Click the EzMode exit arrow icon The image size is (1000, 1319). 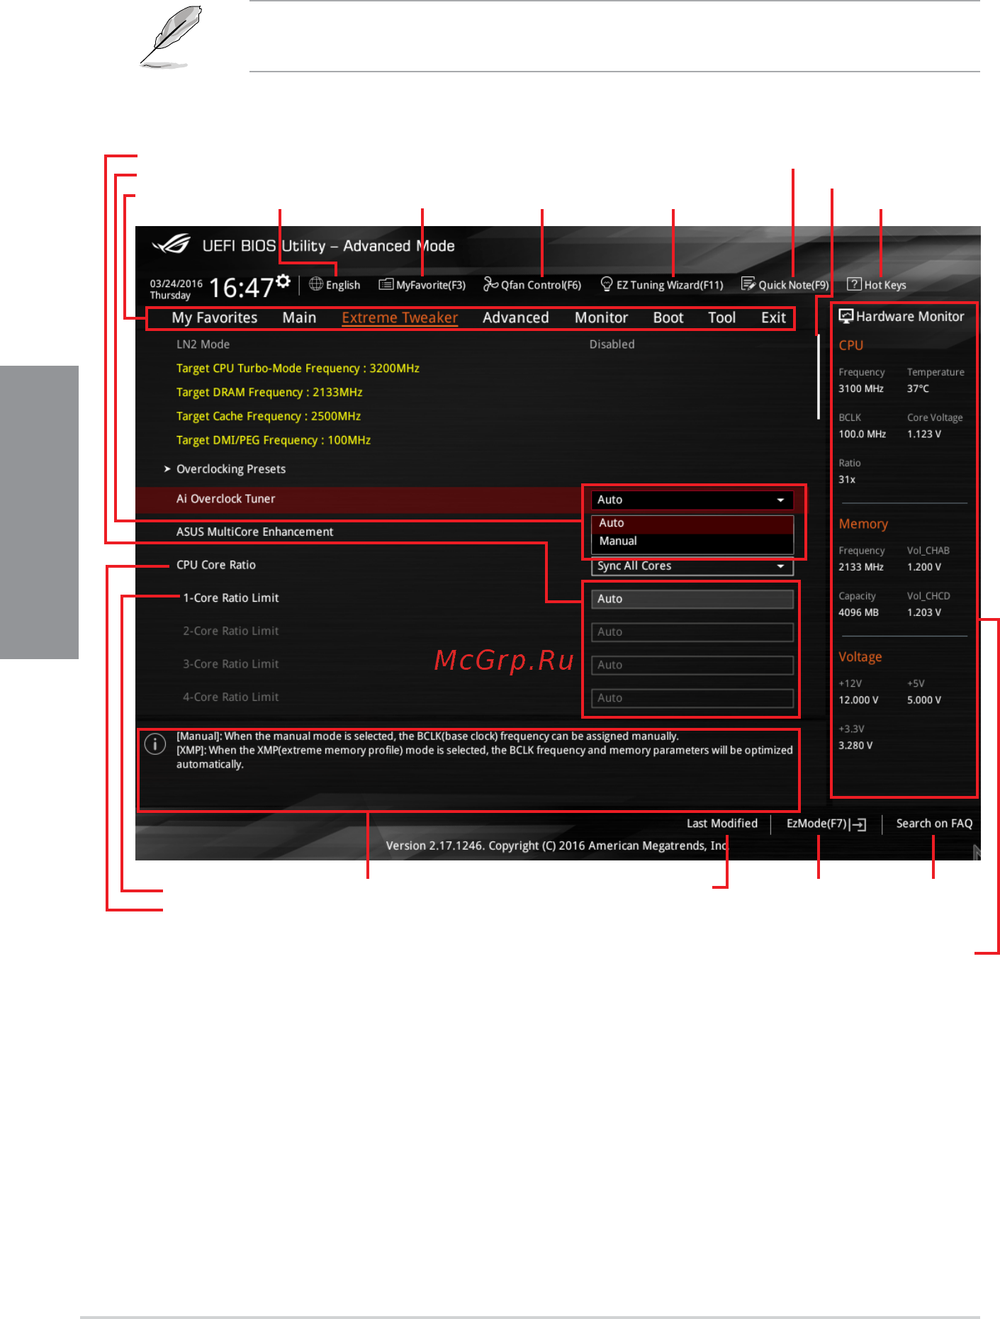click(x=858, y=824)
